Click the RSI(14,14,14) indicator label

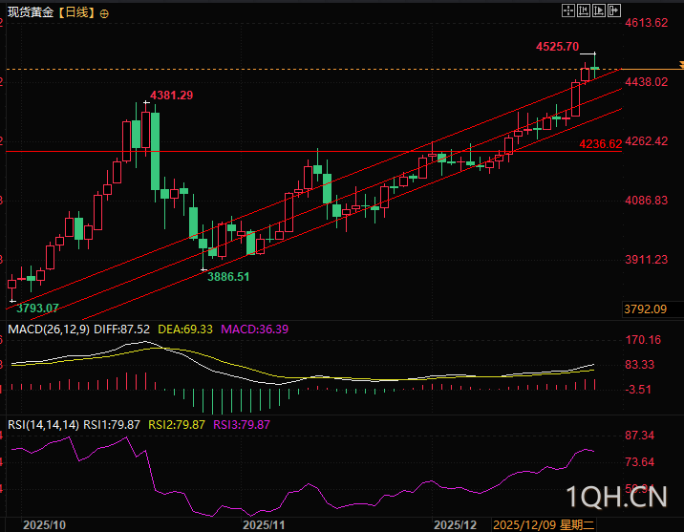[x=44, y=425]
